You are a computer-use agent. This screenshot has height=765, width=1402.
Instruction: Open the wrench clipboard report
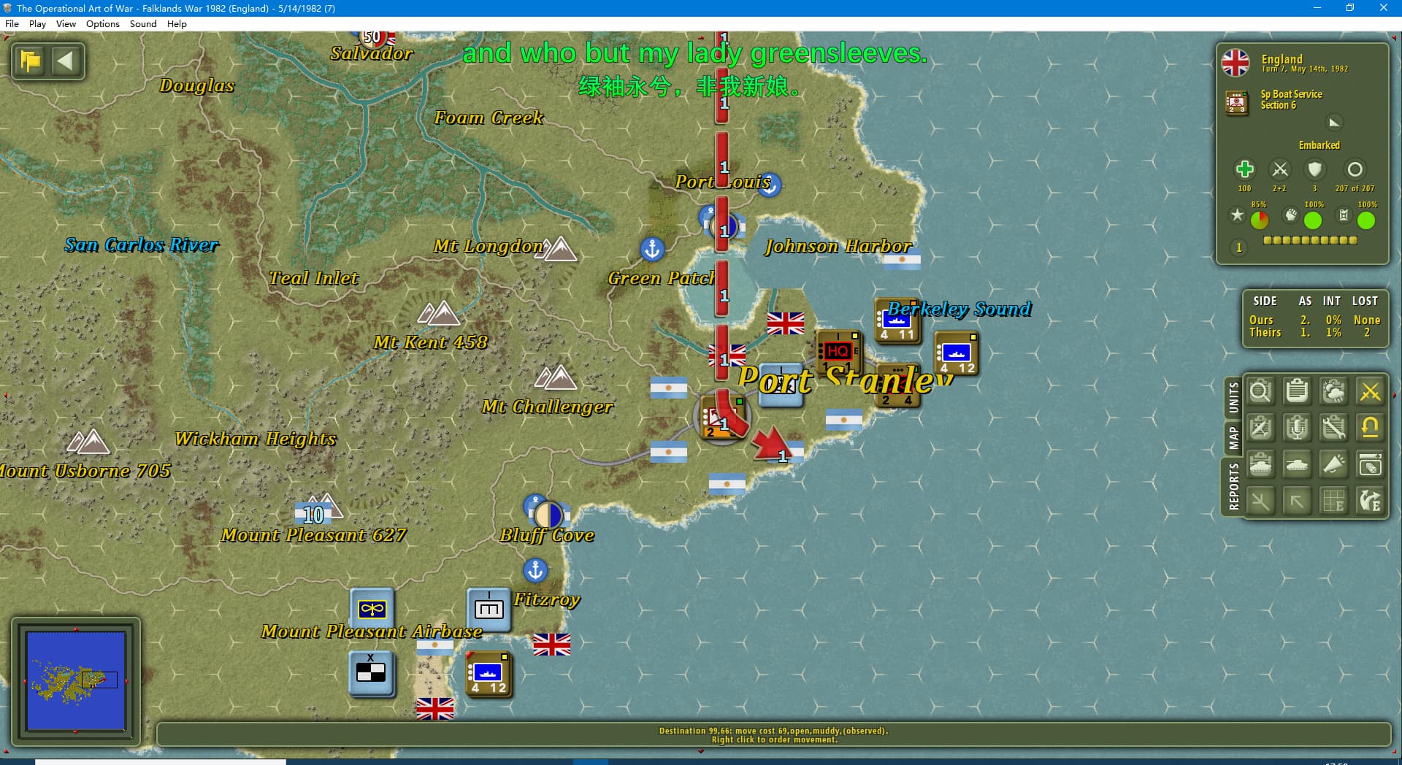coord(1333,428)
